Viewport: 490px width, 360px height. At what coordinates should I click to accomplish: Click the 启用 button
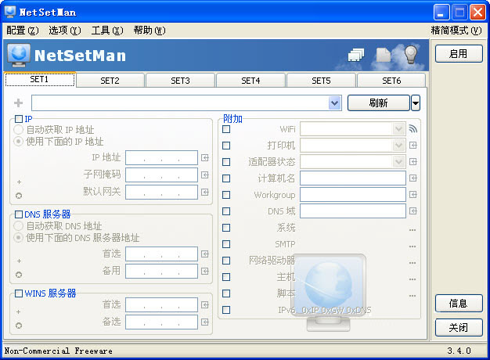(x=459, y=54)
